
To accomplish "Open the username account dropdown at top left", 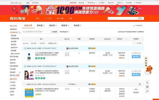I will point(17,3).
